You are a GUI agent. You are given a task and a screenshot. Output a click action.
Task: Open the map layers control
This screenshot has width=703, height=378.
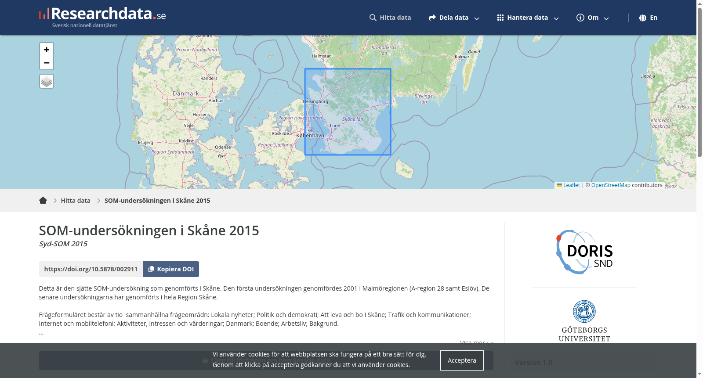pyautogui.click(x=47, y=81)
